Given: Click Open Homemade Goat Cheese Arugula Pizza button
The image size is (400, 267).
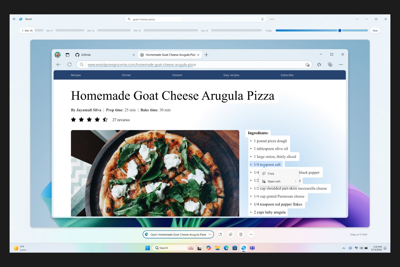Looking at the screenshot, I should point(178,234).
